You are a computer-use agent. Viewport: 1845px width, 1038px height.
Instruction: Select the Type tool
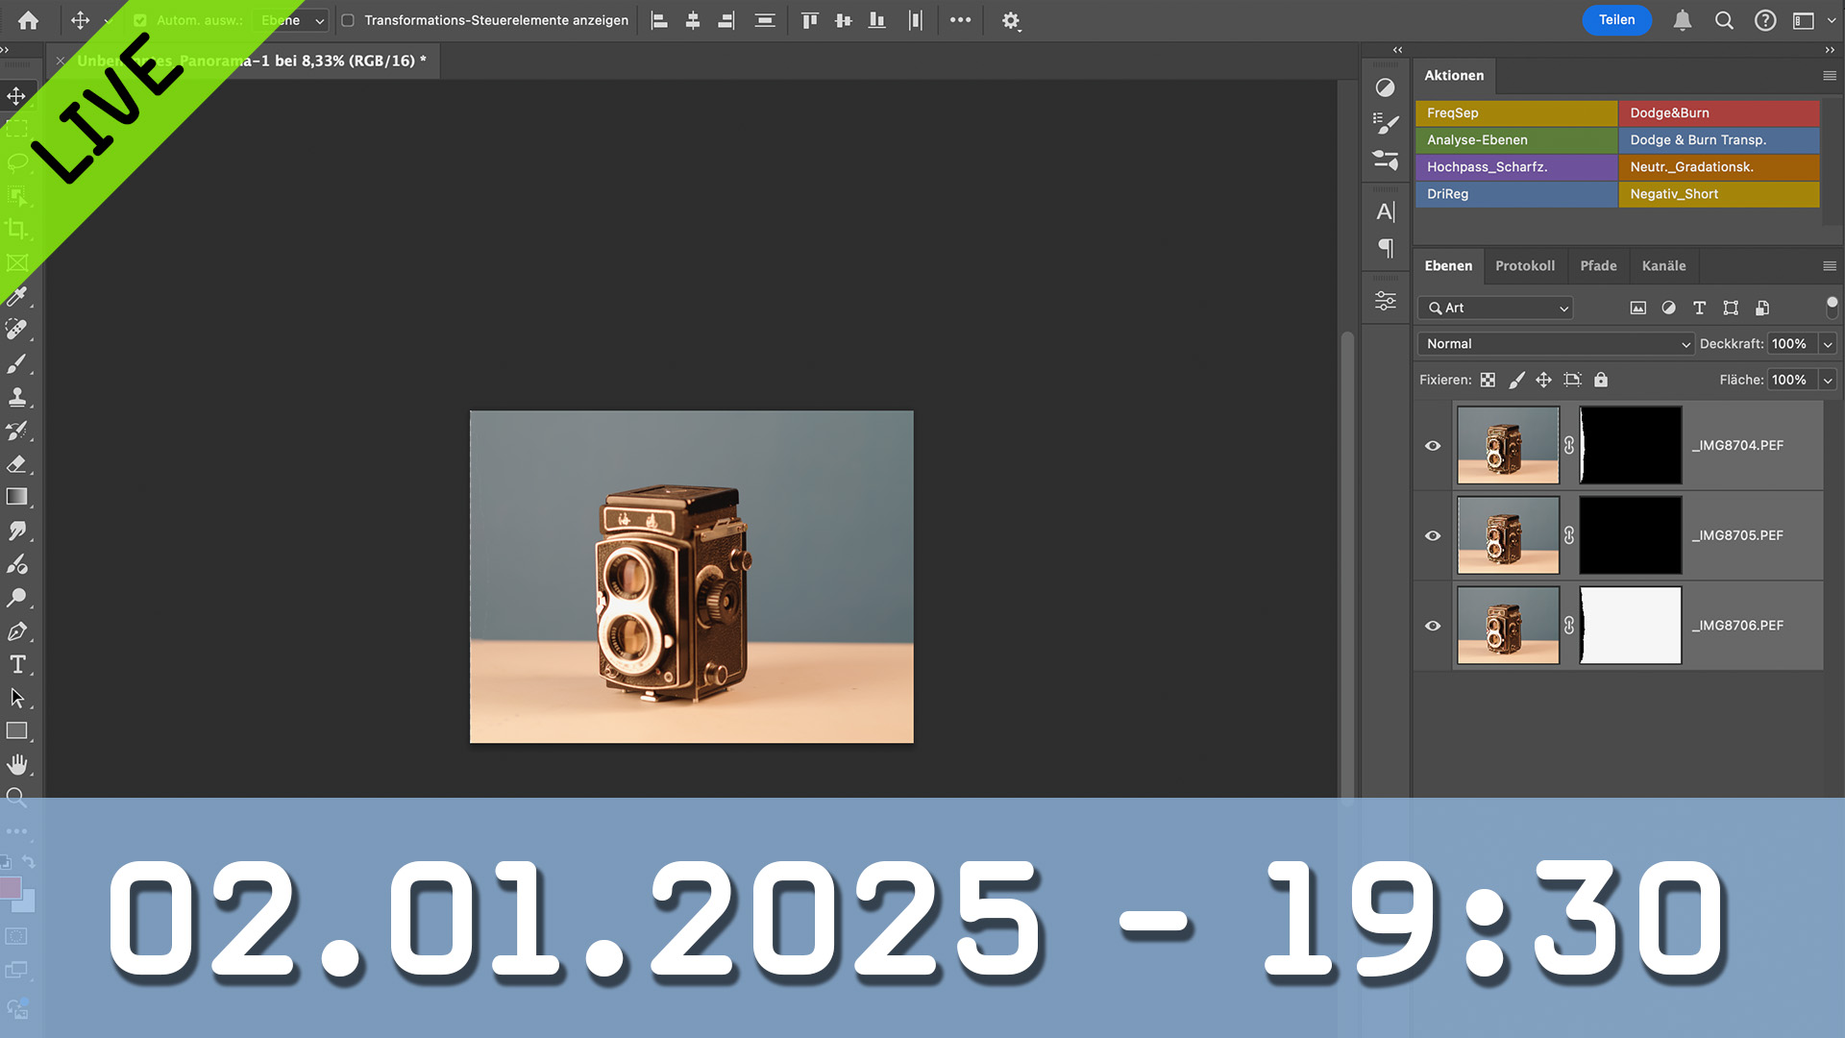click(16, 664)
